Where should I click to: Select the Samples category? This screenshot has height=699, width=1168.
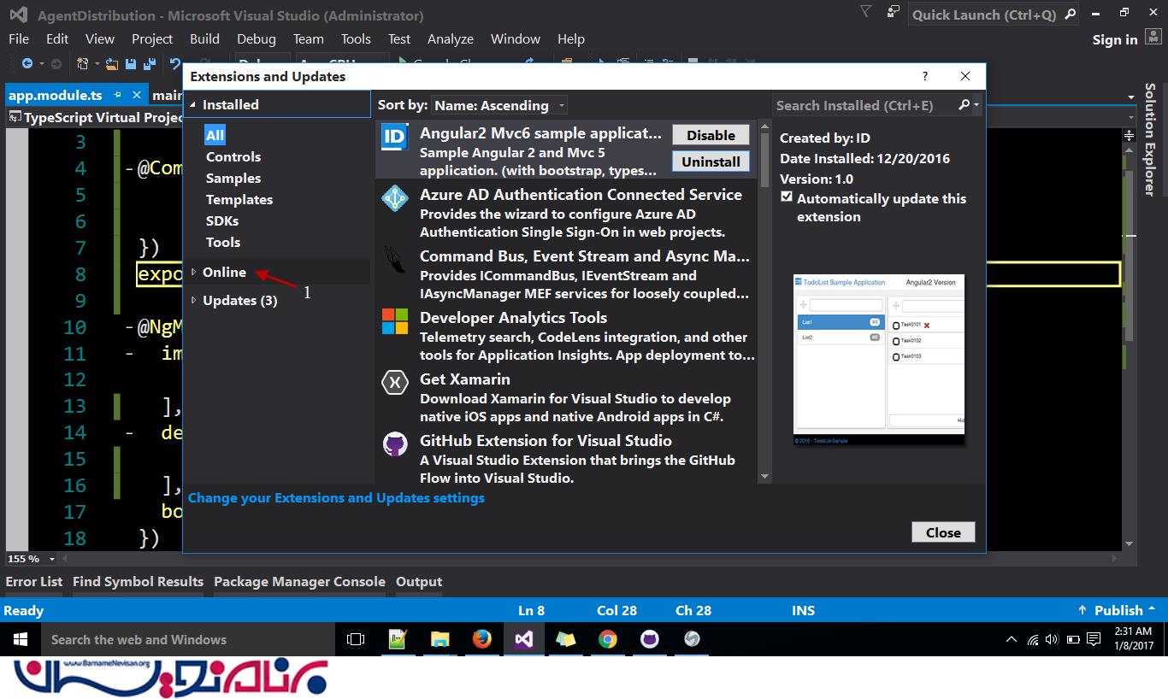click(x=233, y=179)
